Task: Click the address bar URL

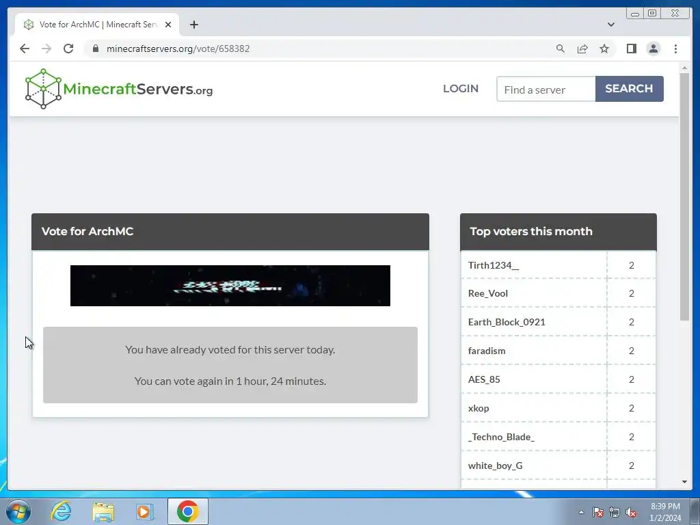Action: pyautogui.click(x=178, y=49)
